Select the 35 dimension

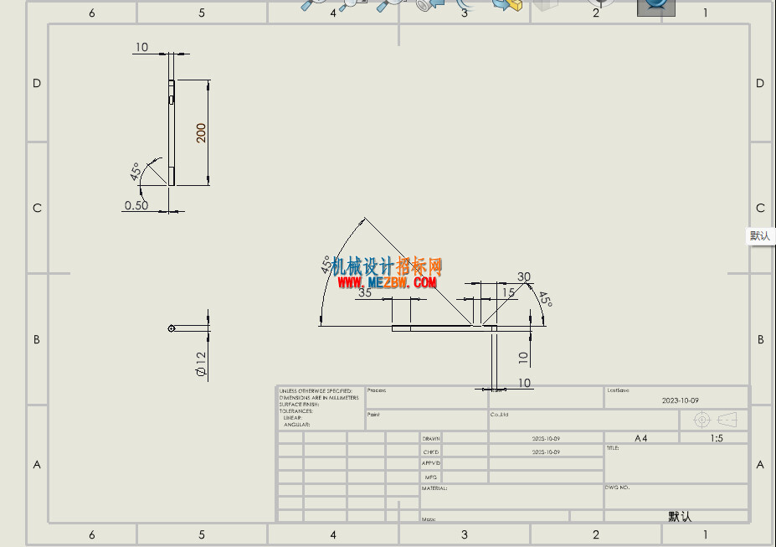point(365,292)
